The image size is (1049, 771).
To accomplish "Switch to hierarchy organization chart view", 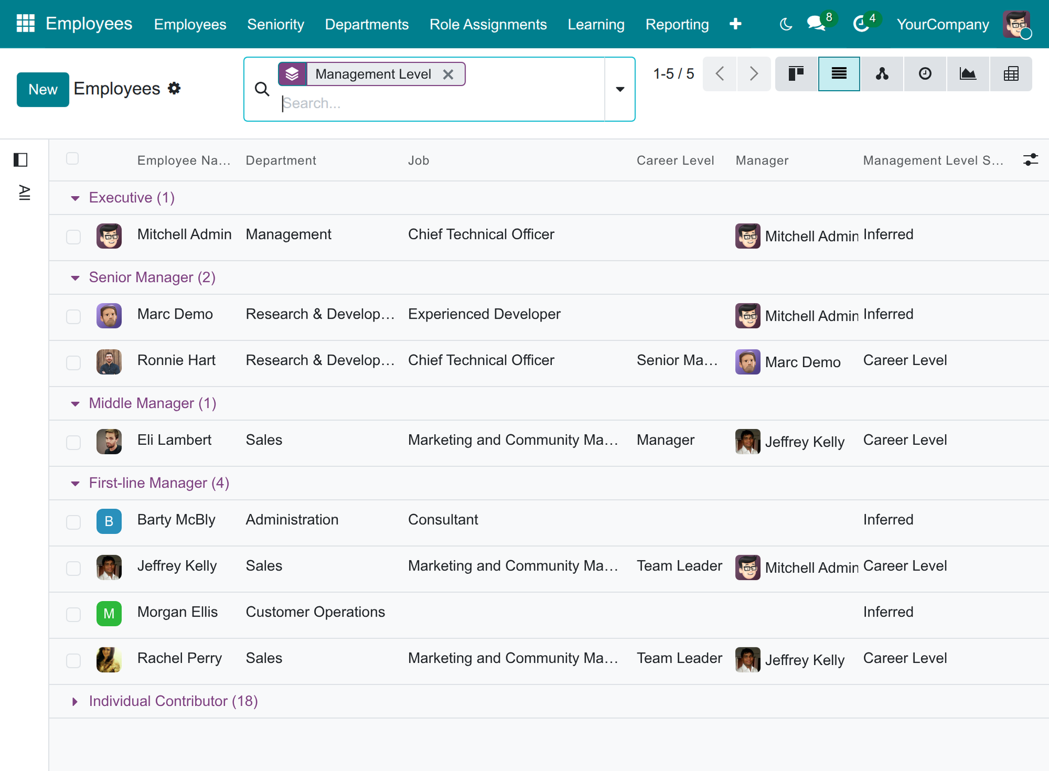I will (882, 74).
